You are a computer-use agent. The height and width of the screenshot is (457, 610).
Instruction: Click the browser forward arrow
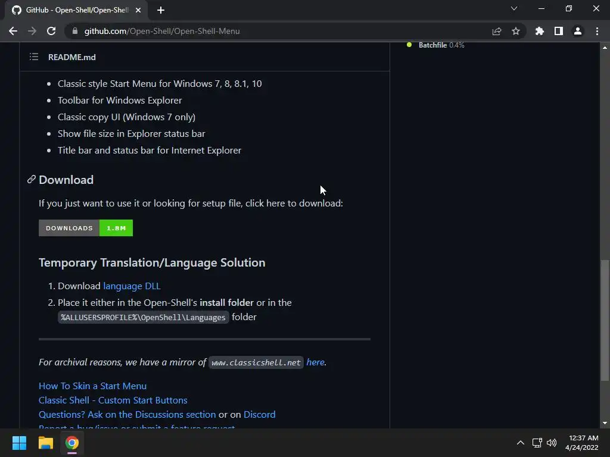(32, 31)
